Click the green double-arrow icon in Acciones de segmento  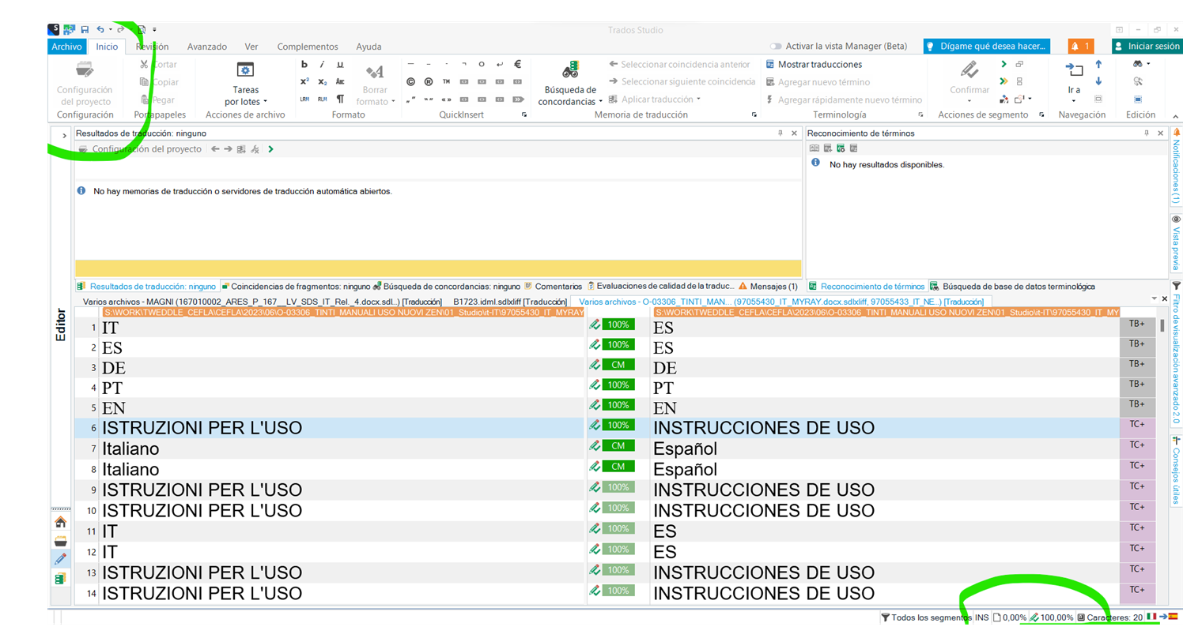click(1003, 81)
